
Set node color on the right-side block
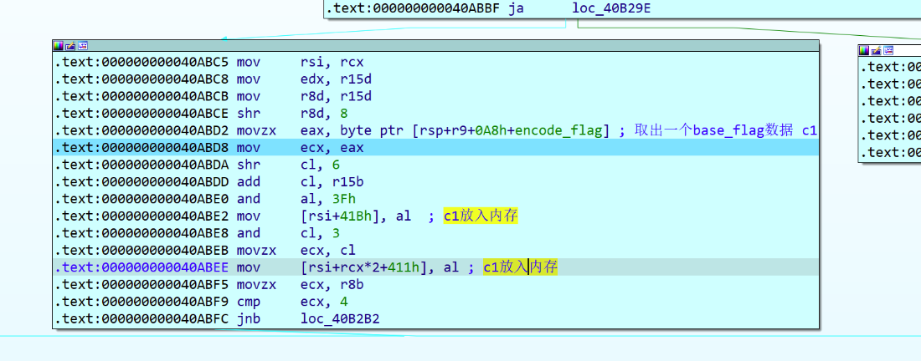pos(864,51)
